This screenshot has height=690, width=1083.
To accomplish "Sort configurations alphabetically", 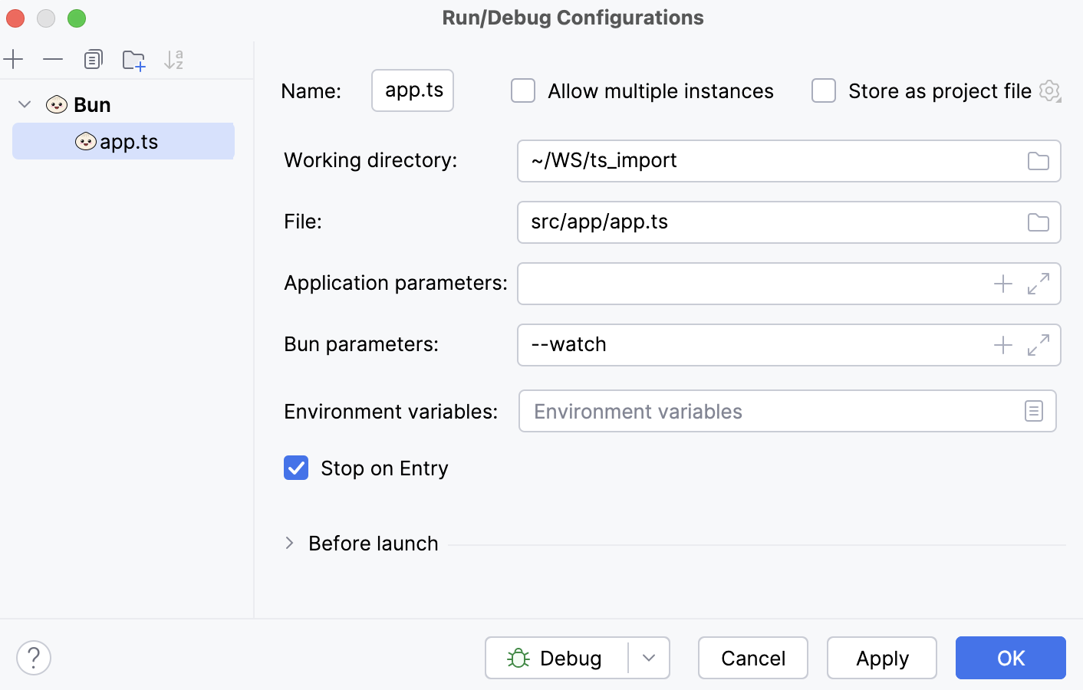I will pos(174,59).
